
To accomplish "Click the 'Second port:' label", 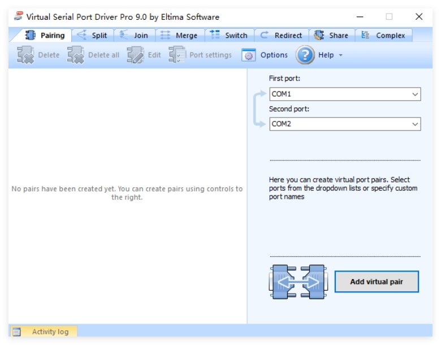I will 289,109.
